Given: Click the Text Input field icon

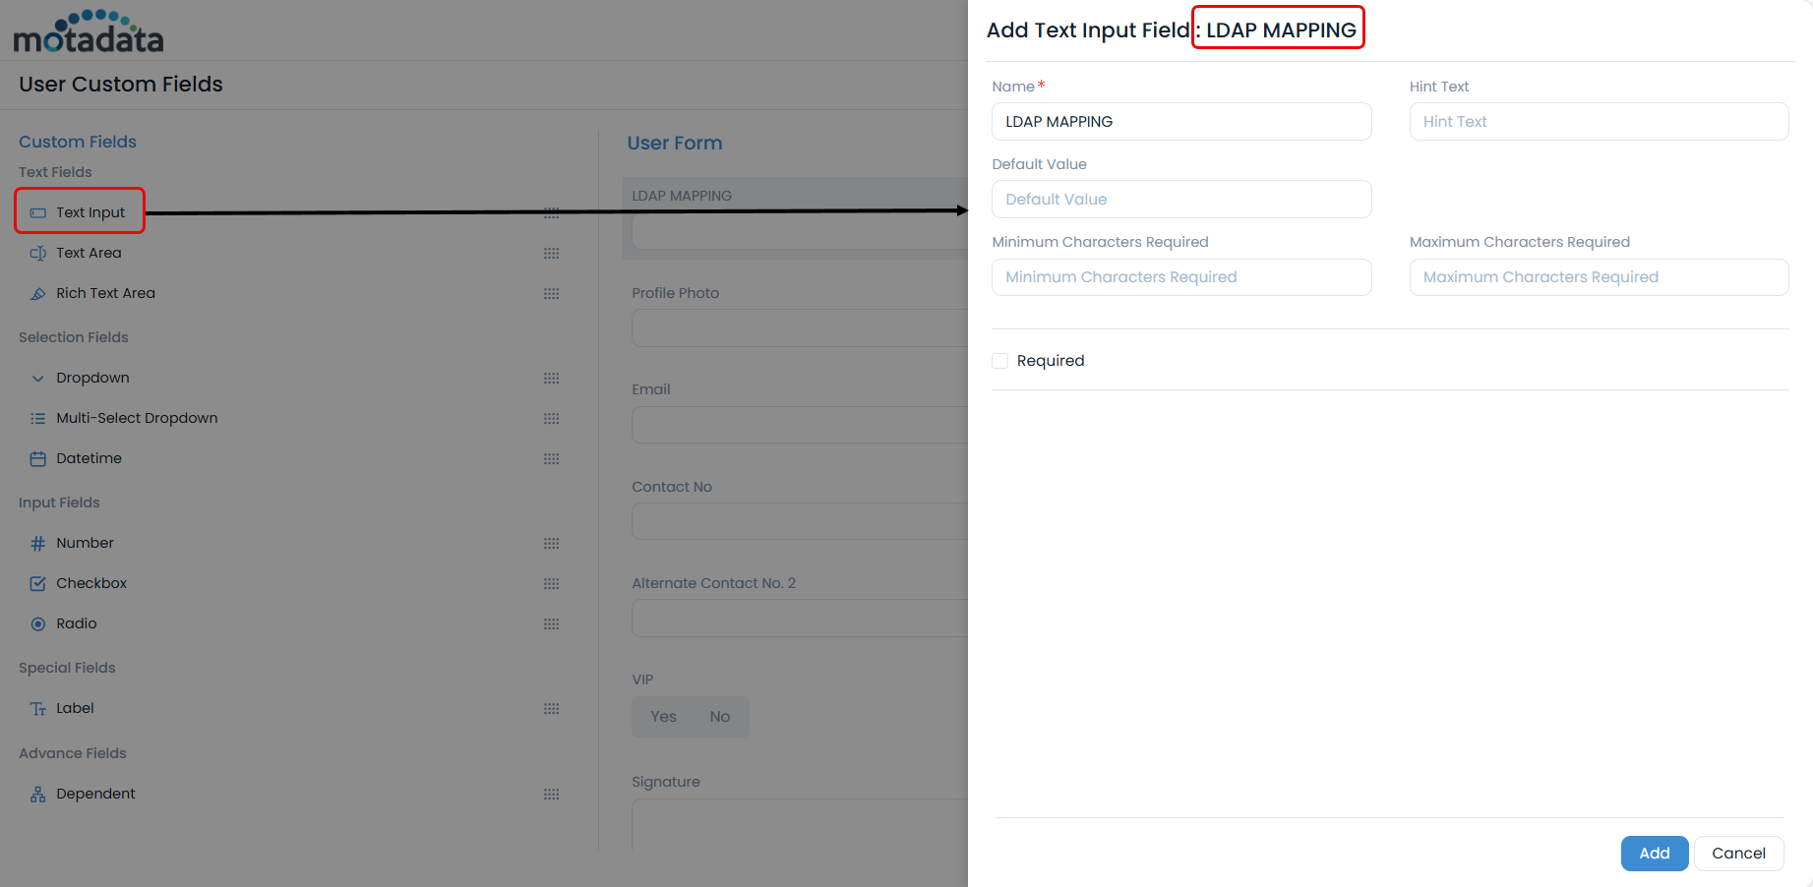Looking at the screenshot, I should (x=38, y=212).
